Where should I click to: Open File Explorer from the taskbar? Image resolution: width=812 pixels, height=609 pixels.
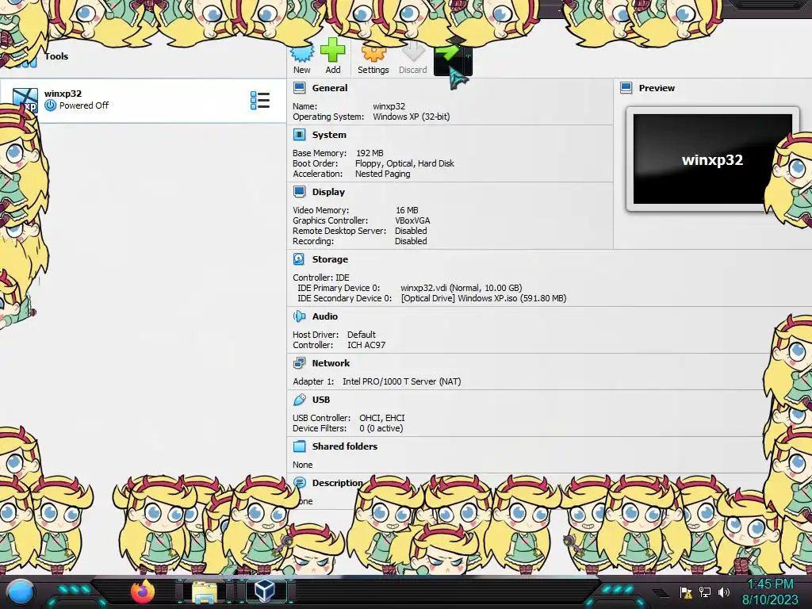[205, 592]
